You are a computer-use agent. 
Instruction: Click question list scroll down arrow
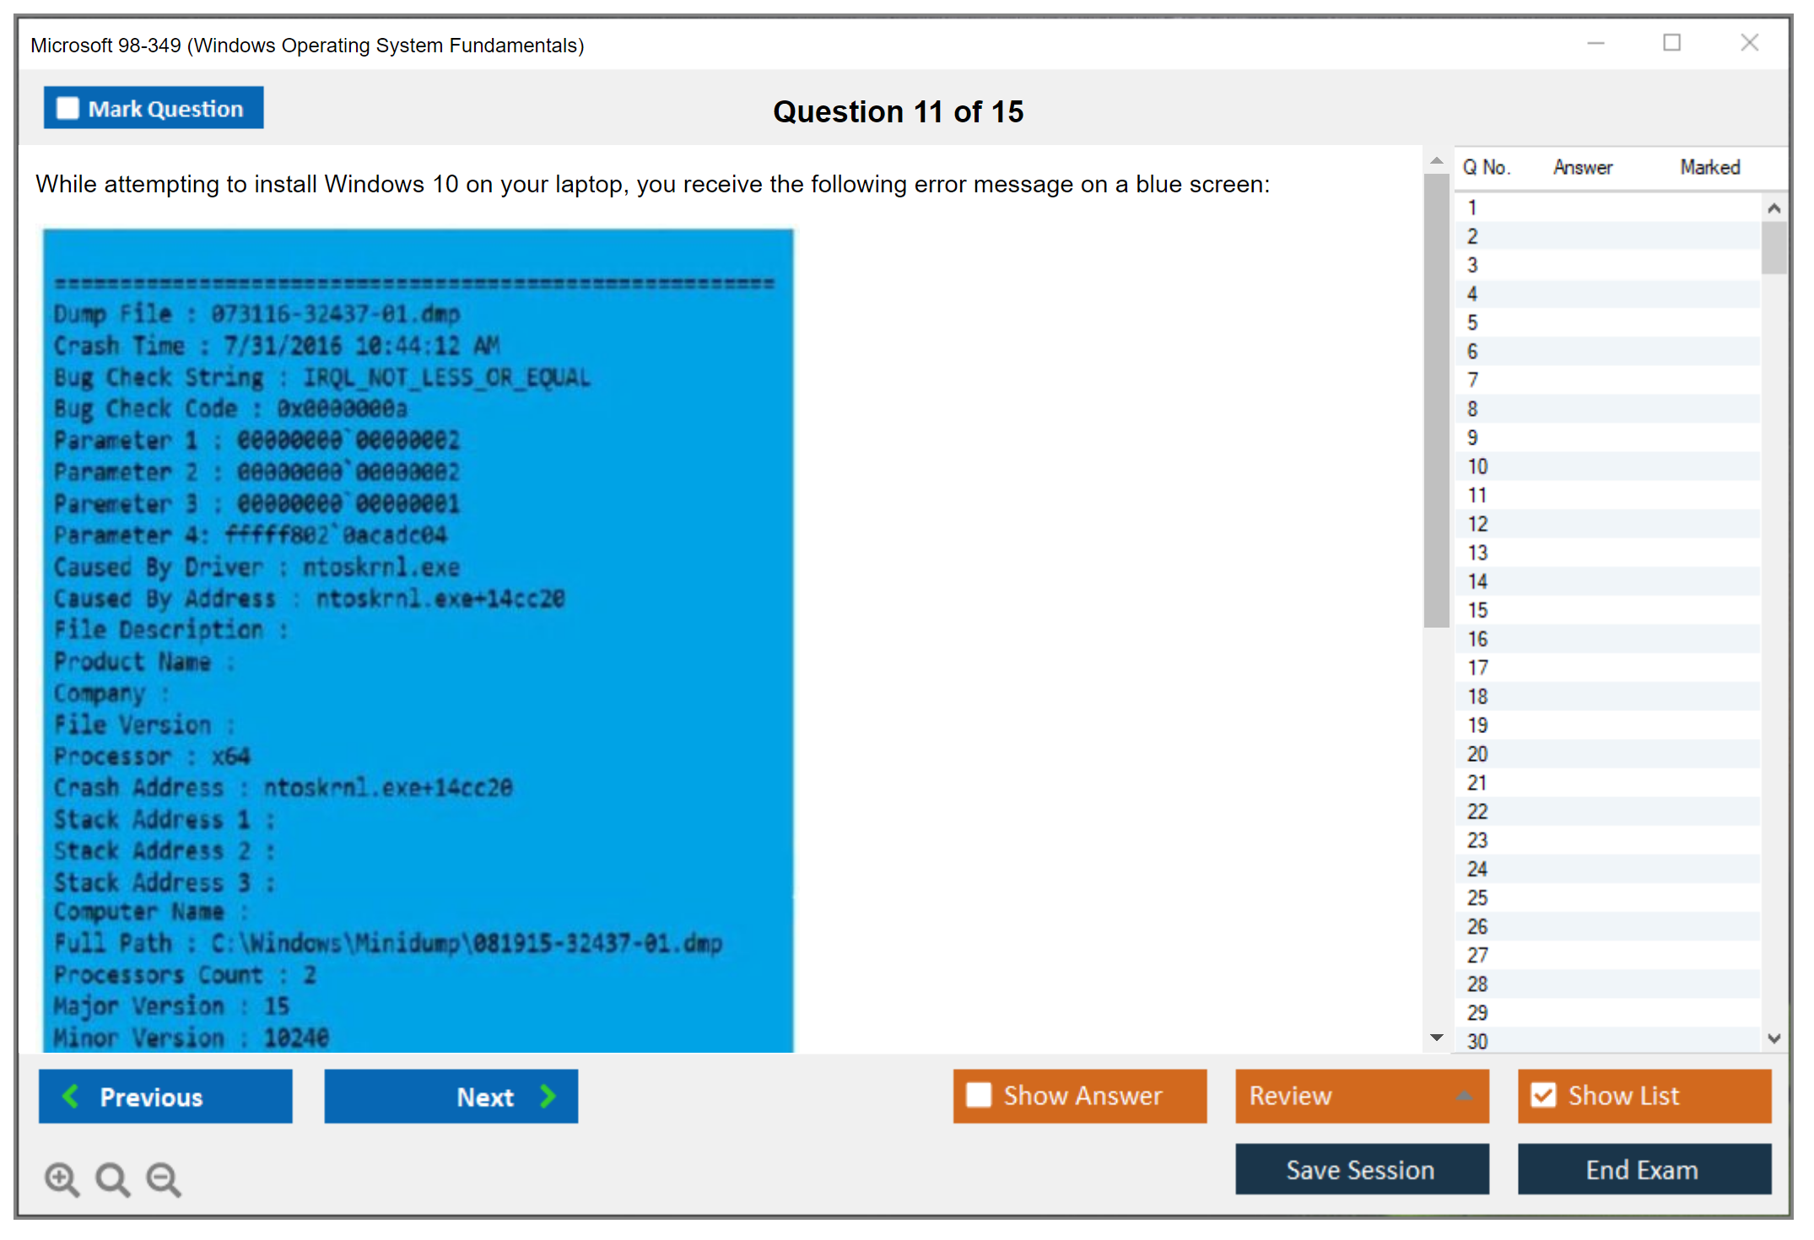point(1774,1038)
